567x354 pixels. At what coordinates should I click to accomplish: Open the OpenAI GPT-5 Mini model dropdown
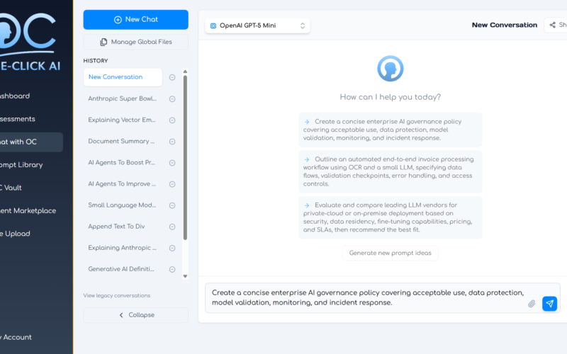tap(257, 25)
